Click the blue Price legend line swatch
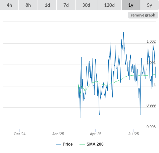This screenshot has height=153, width=159. pos(58,144)
